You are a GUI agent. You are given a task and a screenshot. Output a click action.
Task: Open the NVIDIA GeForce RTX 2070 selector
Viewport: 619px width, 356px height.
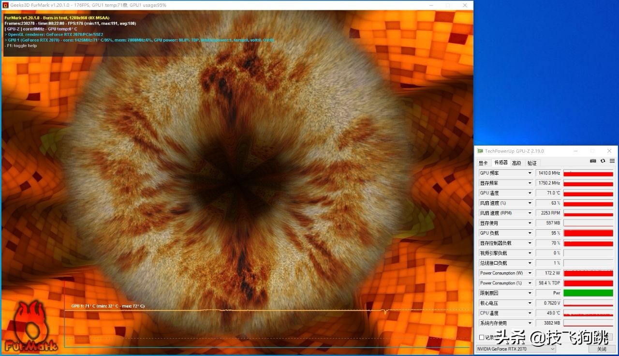pos(516,349)
